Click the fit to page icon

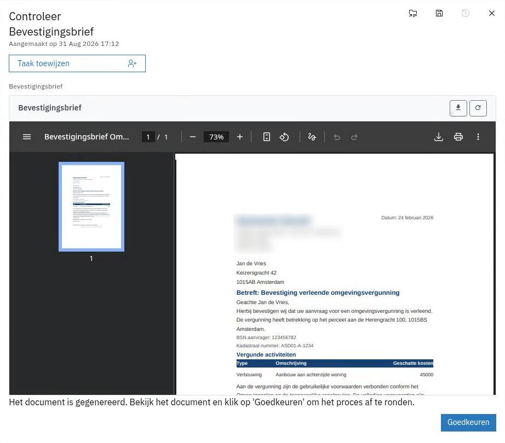click(x=267, y=137)
